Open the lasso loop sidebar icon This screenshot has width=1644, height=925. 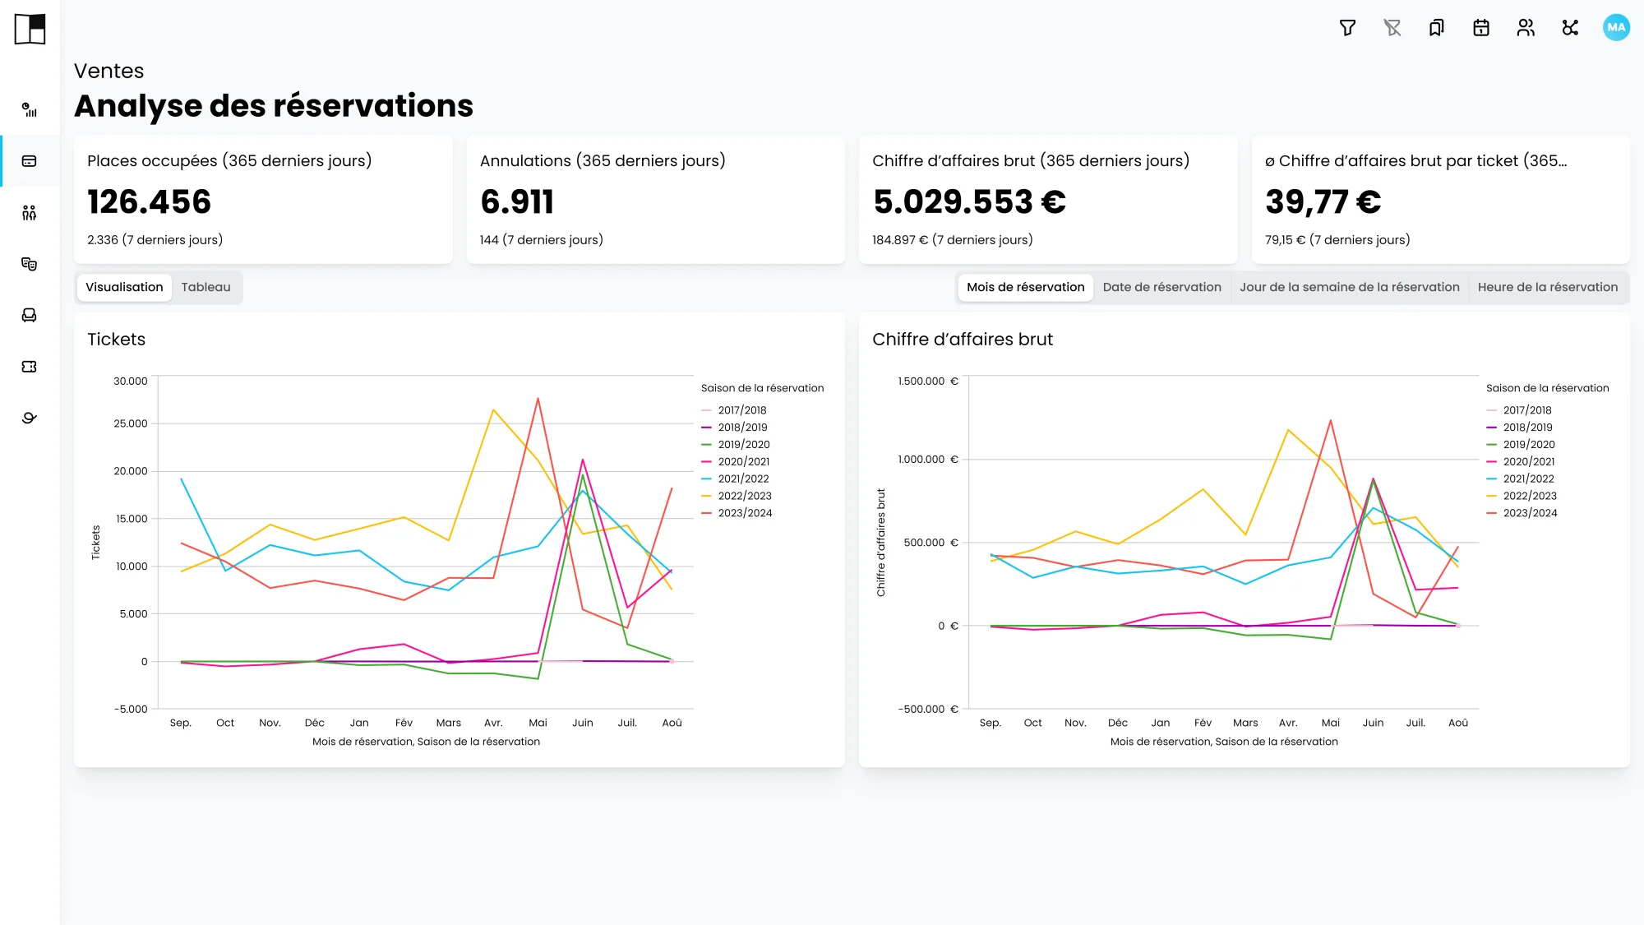tap(30, 418)
